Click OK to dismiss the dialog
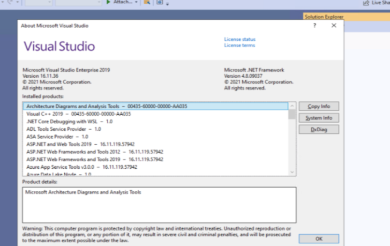390x246 pixels. pyautogui.click(x=319, y=239)
